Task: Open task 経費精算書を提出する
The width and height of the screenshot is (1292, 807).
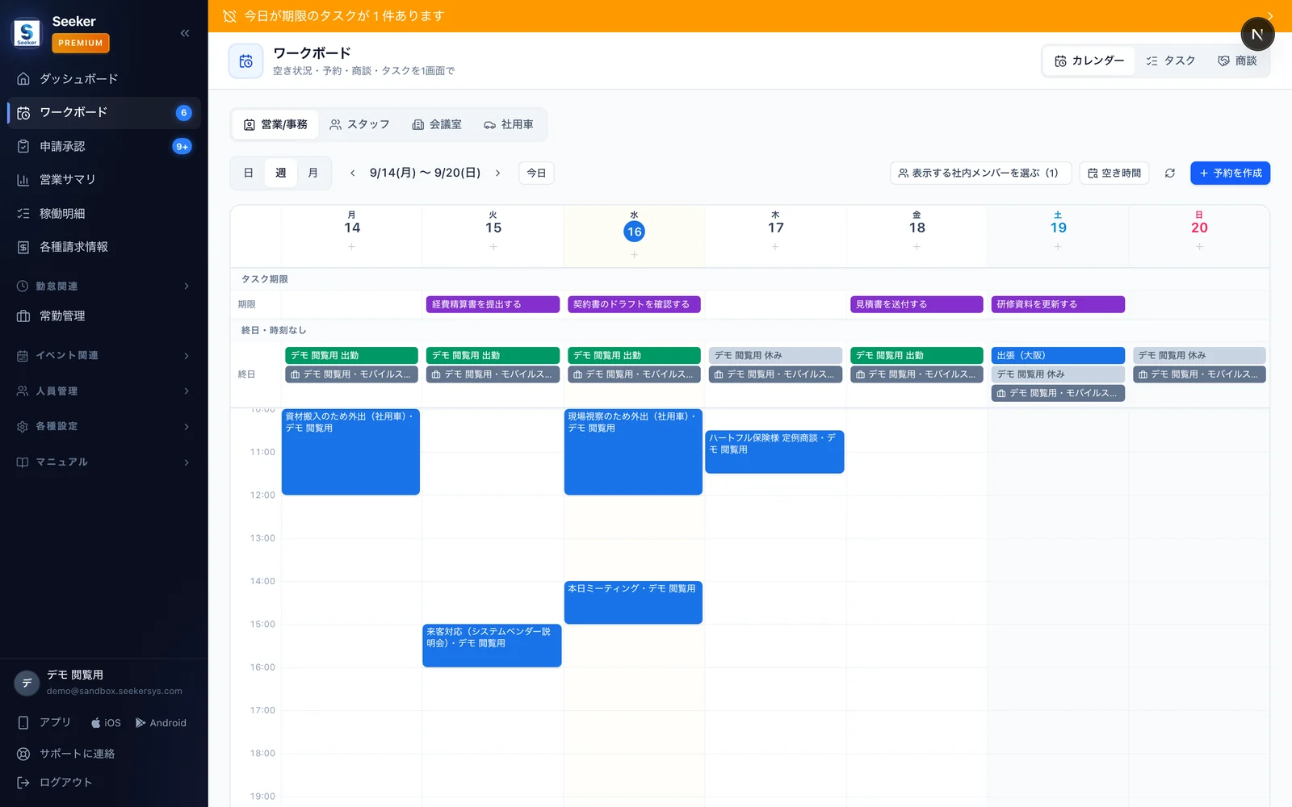Action: (493, 304)
